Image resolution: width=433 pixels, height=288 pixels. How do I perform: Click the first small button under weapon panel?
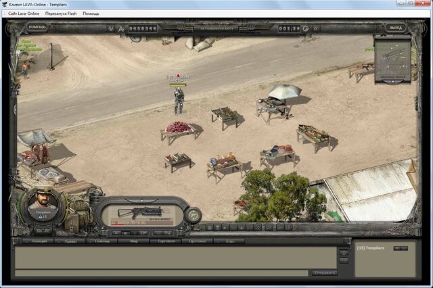(x=116, y=233)
